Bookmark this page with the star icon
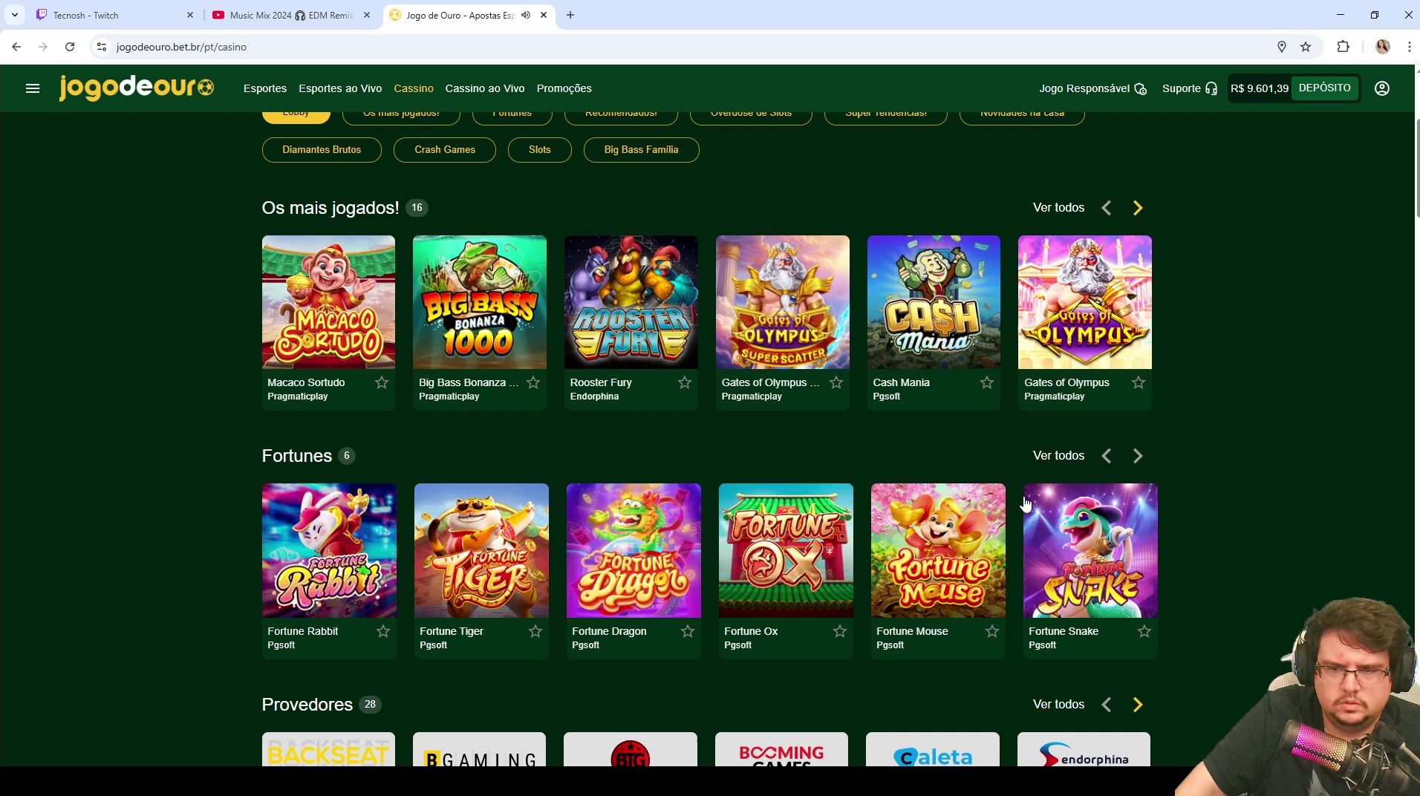This screenshot has height=796, width=1420. 1306,47
